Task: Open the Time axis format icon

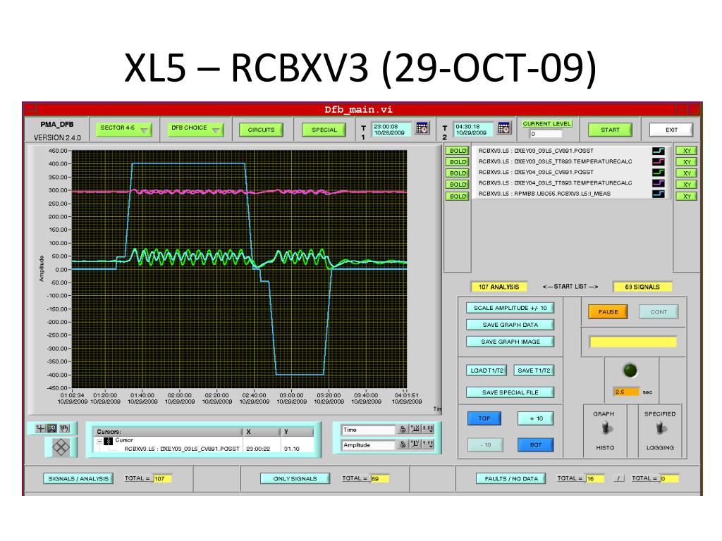Action: 428,429
